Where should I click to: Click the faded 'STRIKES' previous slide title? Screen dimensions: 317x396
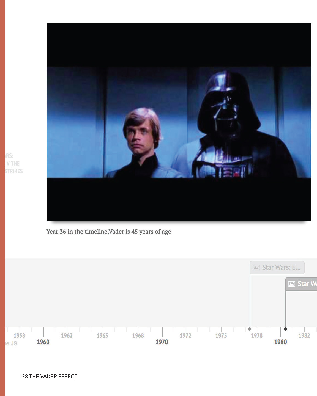coord(14,171)
